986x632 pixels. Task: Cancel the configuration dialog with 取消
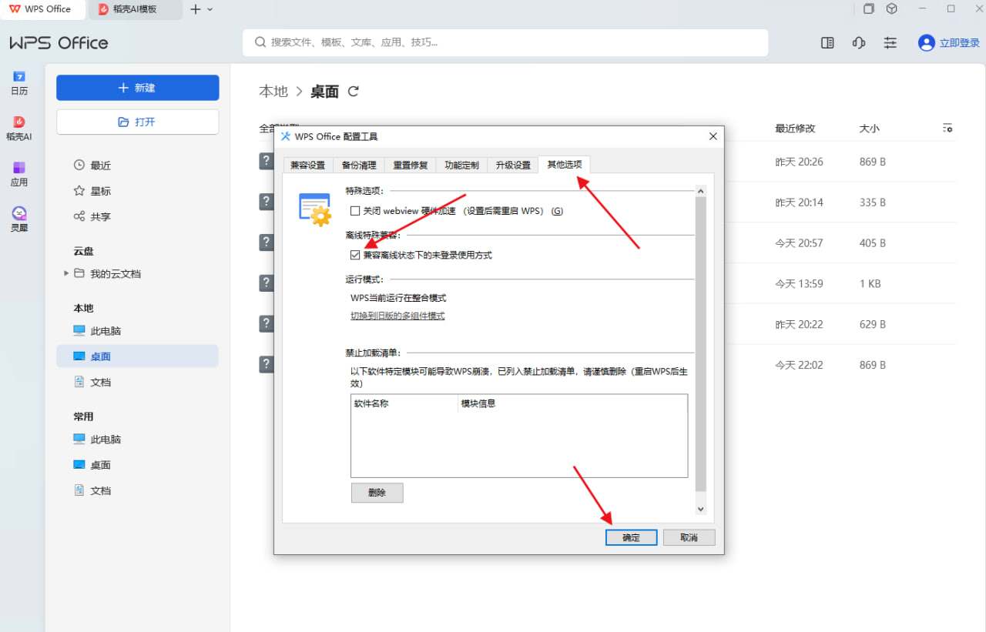689,537
